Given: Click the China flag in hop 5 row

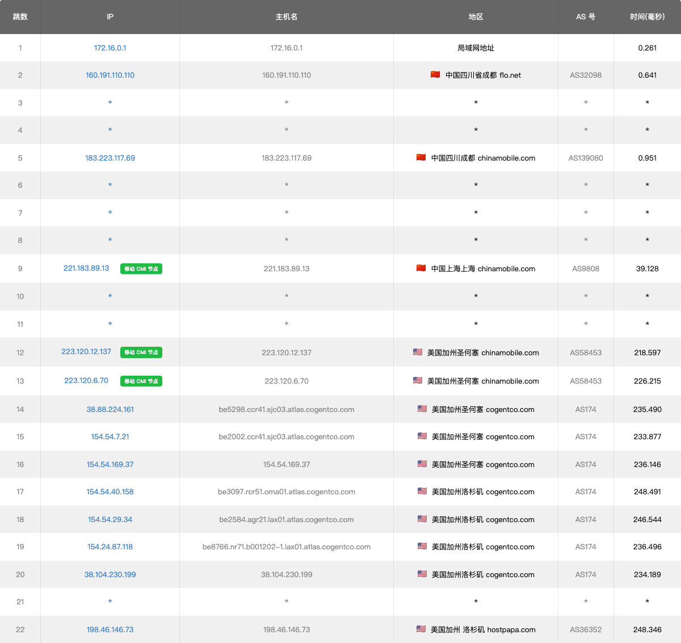Looking at the screenshot, I should [421, 157].
